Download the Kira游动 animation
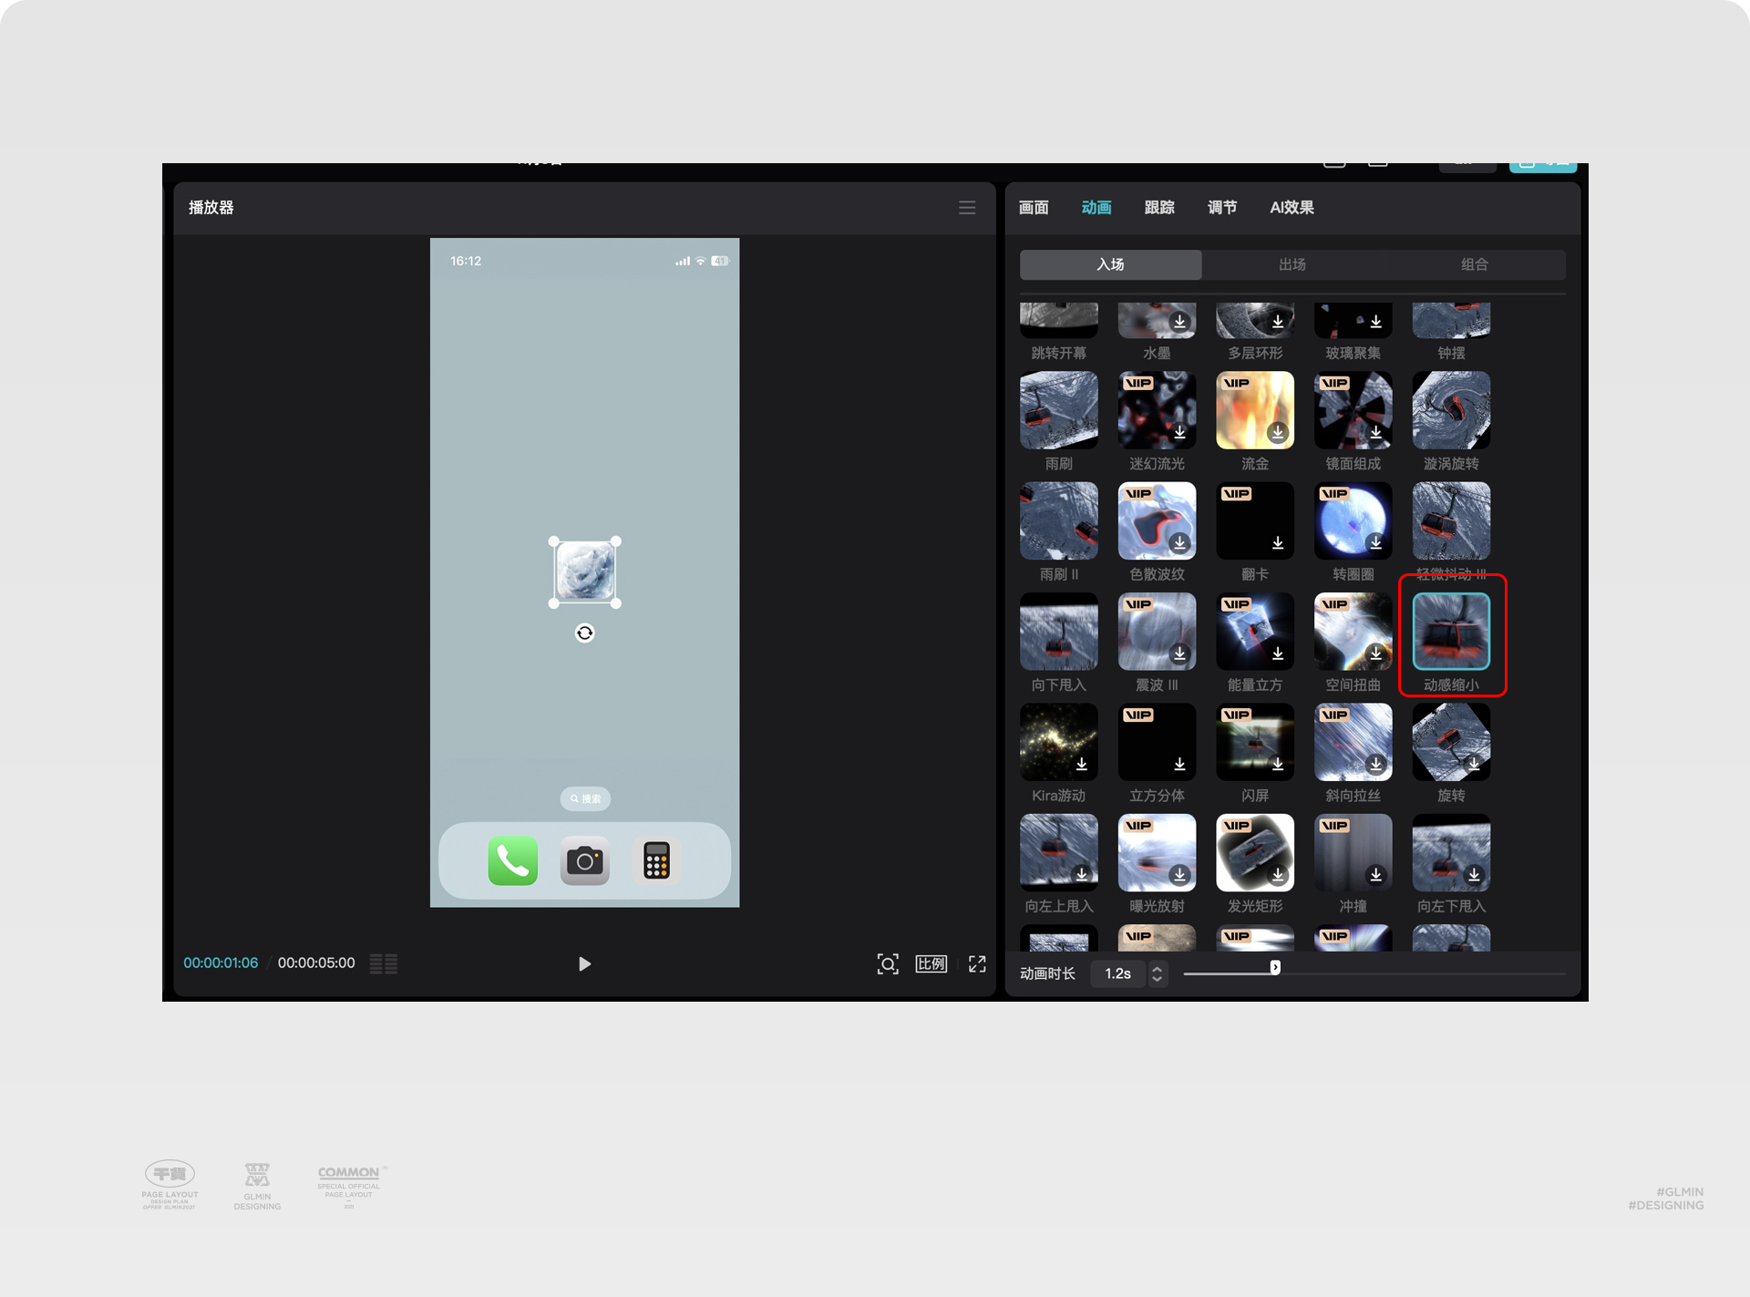Image resolution: width=1750 pixels, height=1297 pixels. [x=1082, y=764]
